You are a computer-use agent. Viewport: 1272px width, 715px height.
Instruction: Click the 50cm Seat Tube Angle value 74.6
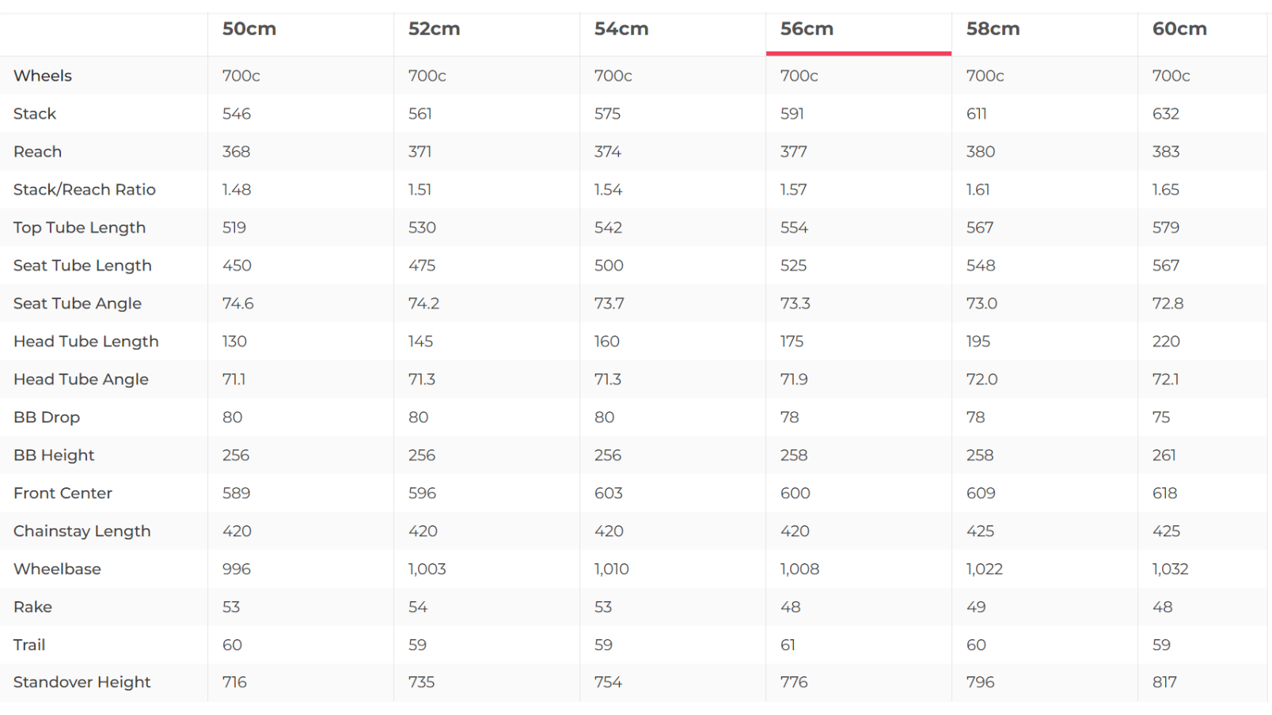[238, 304]
